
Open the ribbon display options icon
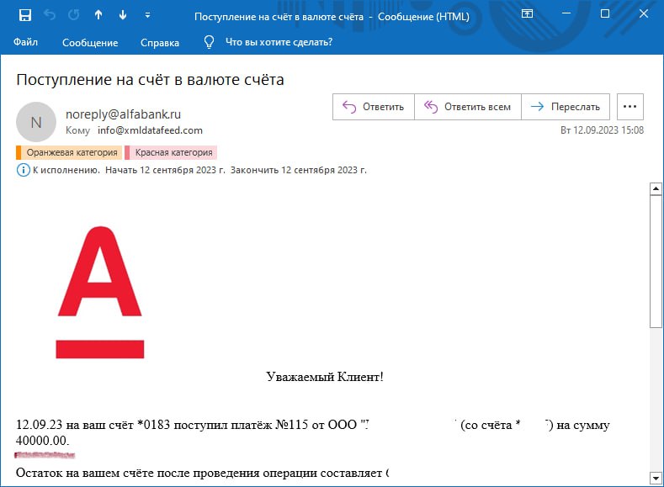tap(527, 14)
